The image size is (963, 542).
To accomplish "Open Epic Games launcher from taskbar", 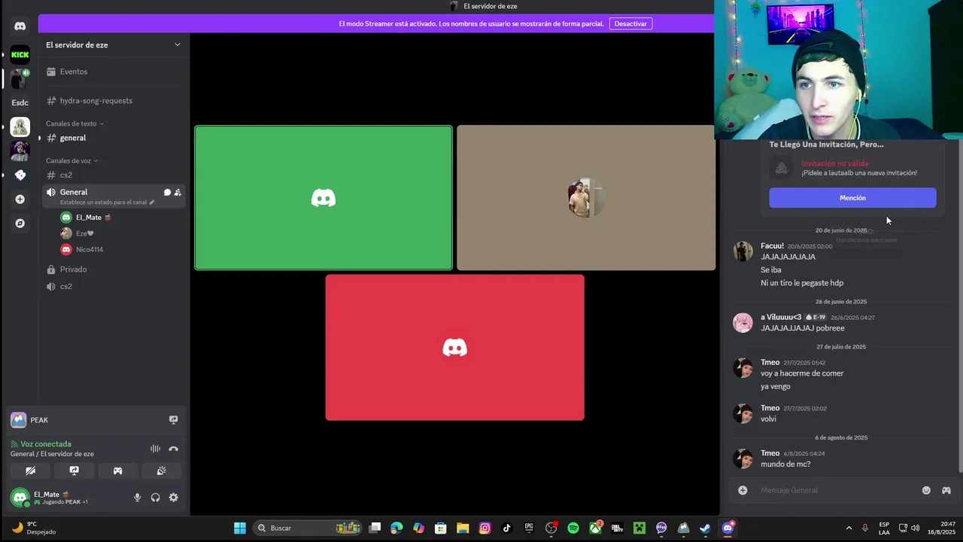I will point(529,528).
